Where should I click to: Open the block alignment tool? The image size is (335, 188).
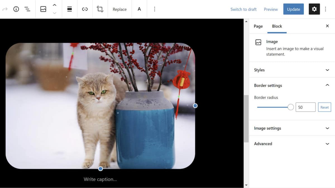pyautogui.click(x=70, y=9)
